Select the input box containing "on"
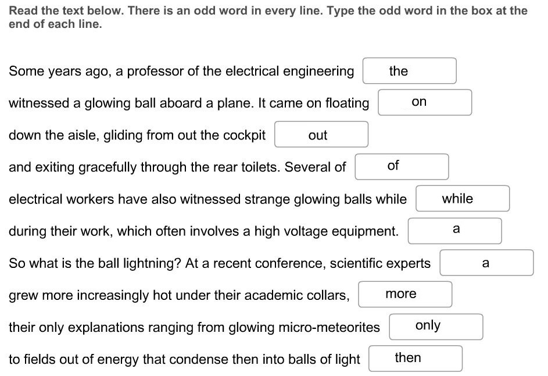This screenshot has width=548, height=376. click(425, 102)
